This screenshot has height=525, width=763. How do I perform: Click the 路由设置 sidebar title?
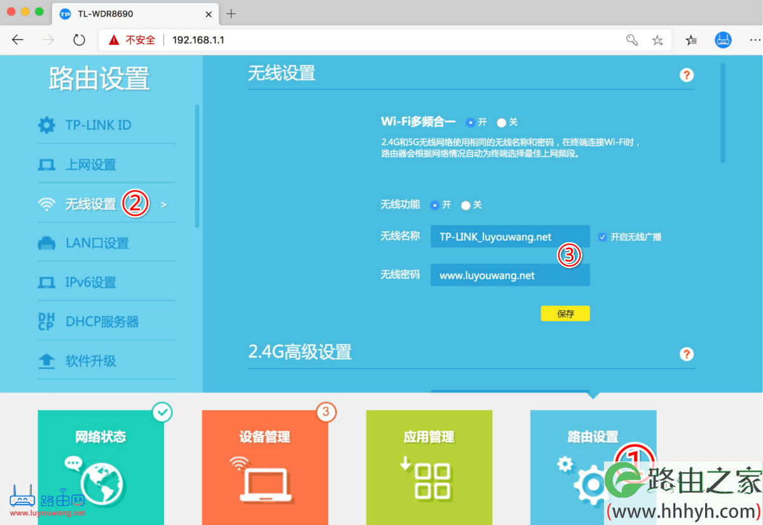[100, 78]
